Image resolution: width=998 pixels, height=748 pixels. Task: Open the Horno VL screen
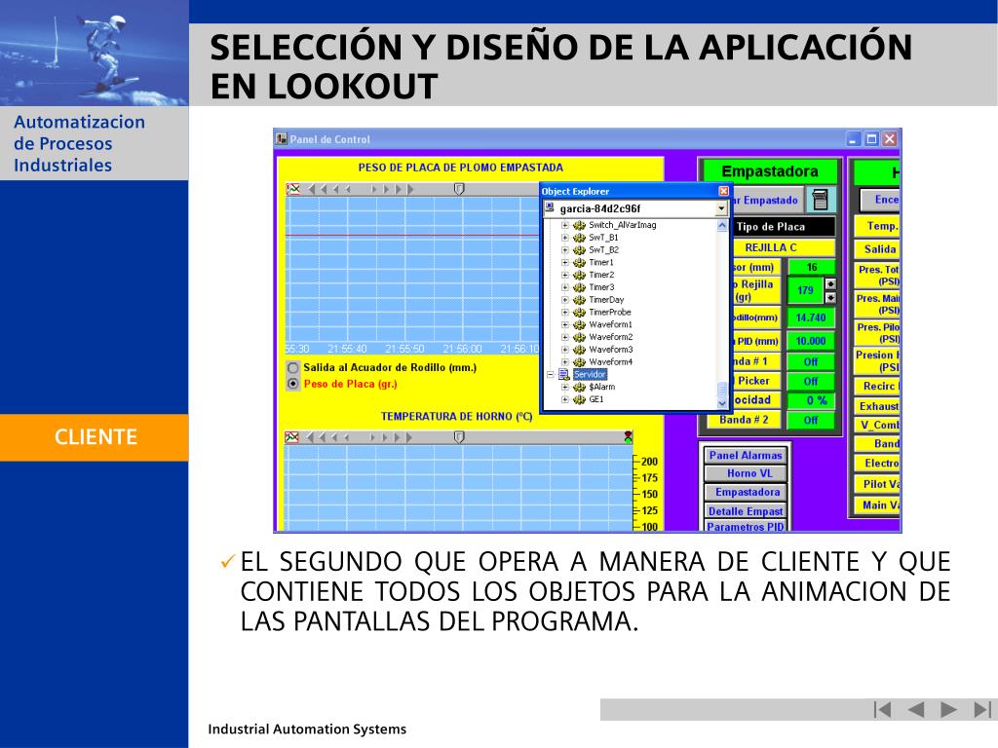[x=746, y=474]
